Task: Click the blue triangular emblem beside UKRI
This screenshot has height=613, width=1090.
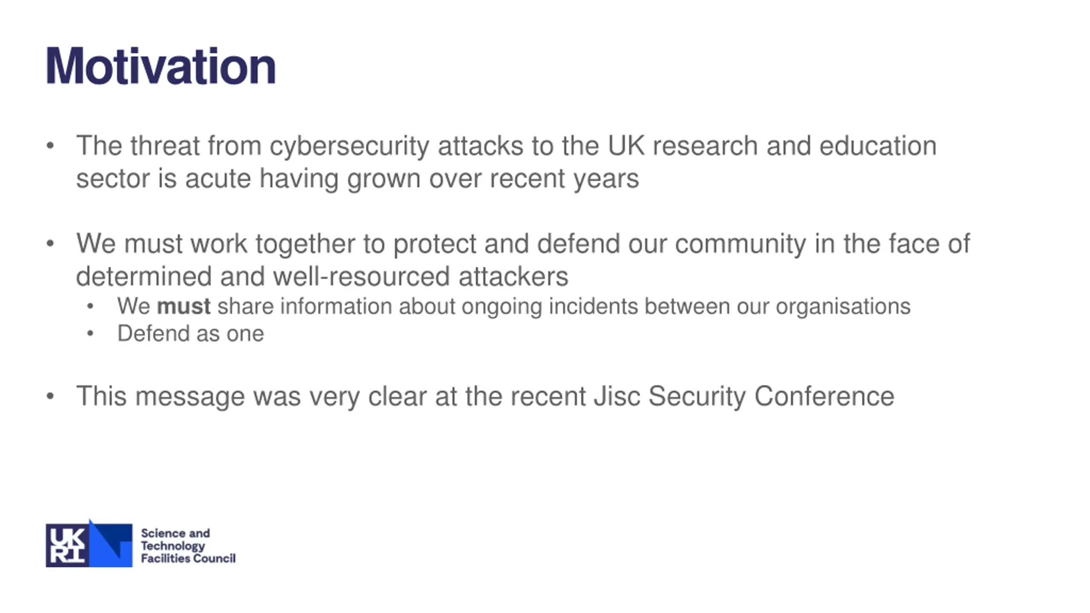Action: [x=111, y=544]
